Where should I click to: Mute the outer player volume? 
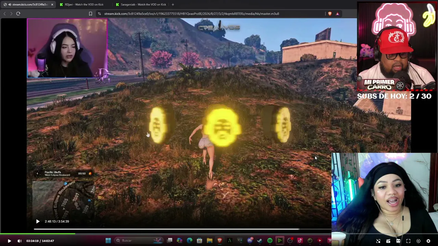point(20,241)
